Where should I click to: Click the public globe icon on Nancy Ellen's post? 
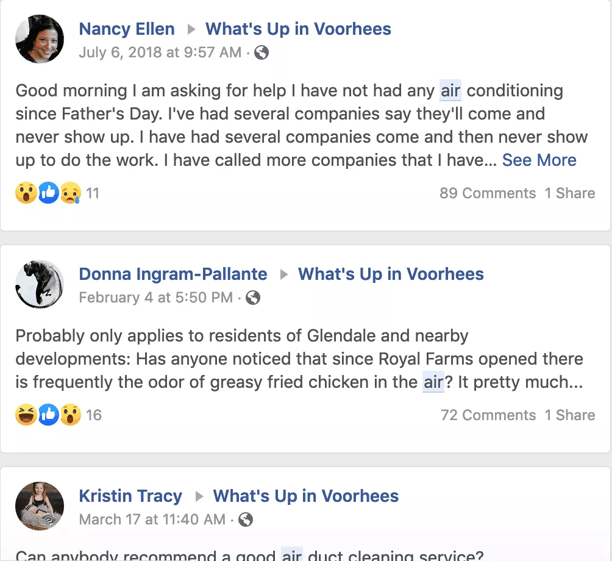tap(262, 53)
